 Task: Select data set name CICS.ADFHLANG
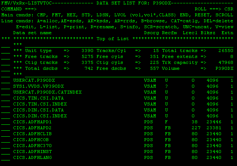pyautogui.click(x=32, y=157)
